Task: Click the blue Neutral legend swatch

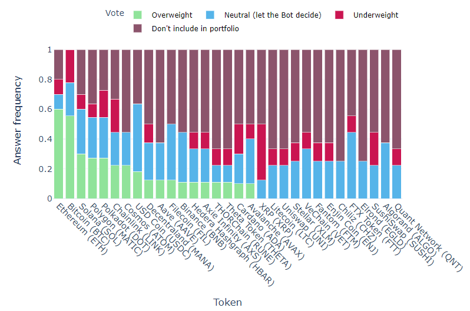Action: (211, 15)
